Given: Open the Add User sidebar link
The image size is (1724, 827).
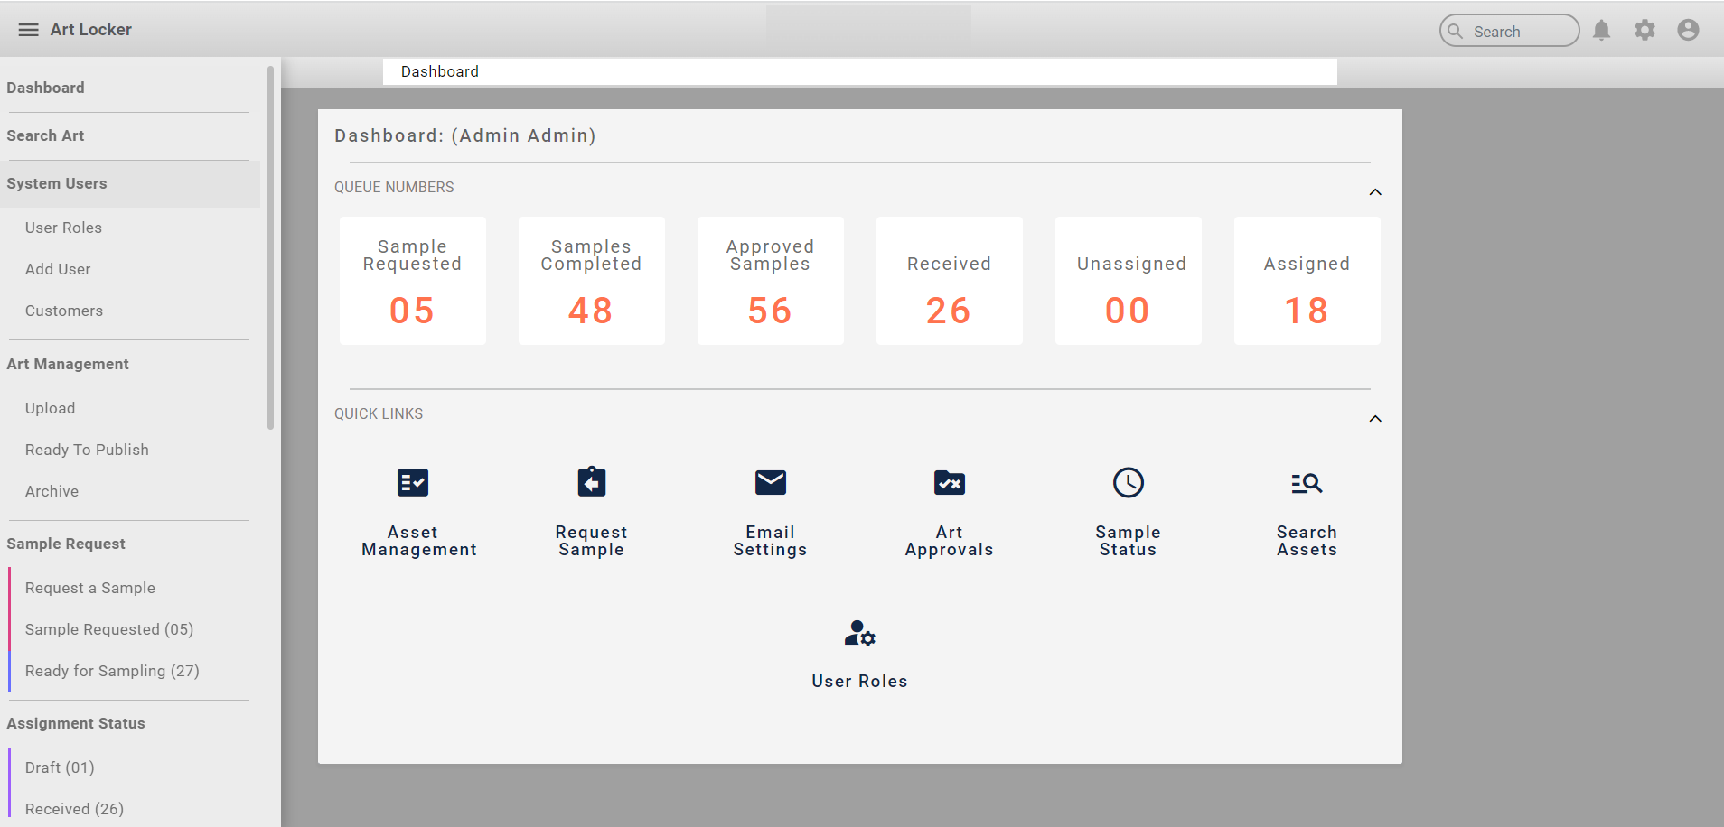Looking at the screenshot, I should [x=58, y=269].
